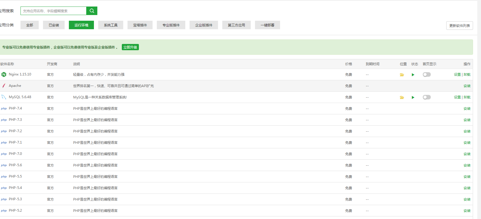
Task: Toggle Nginx homepage display switch
Action: tap(427, 74)
